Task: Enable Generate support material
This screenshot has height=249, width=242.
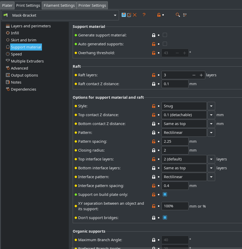Action: 165,35
